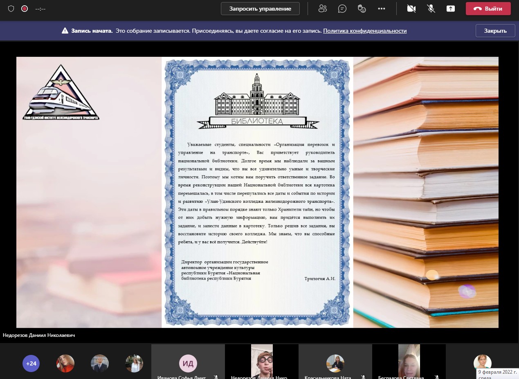Click the shield security icon
The image size is (519, 379).
pyautogui.click(x=11, y=9)
